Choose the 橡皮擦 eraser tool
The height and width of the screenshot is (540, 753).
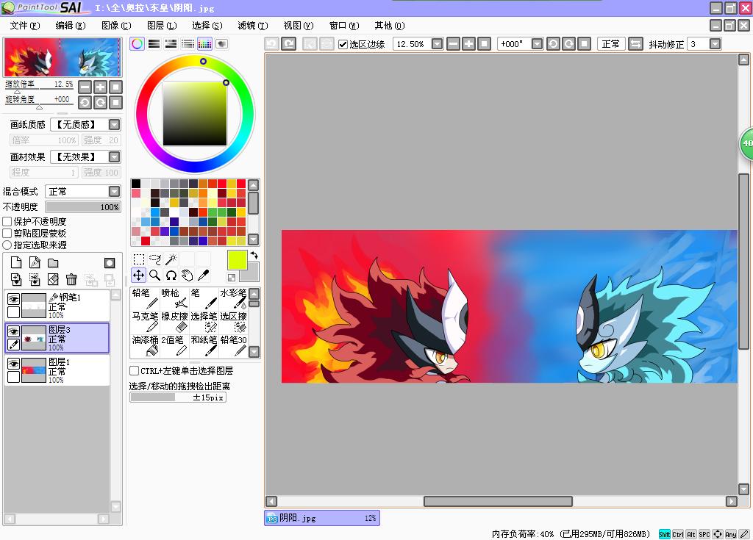(174, 322)
